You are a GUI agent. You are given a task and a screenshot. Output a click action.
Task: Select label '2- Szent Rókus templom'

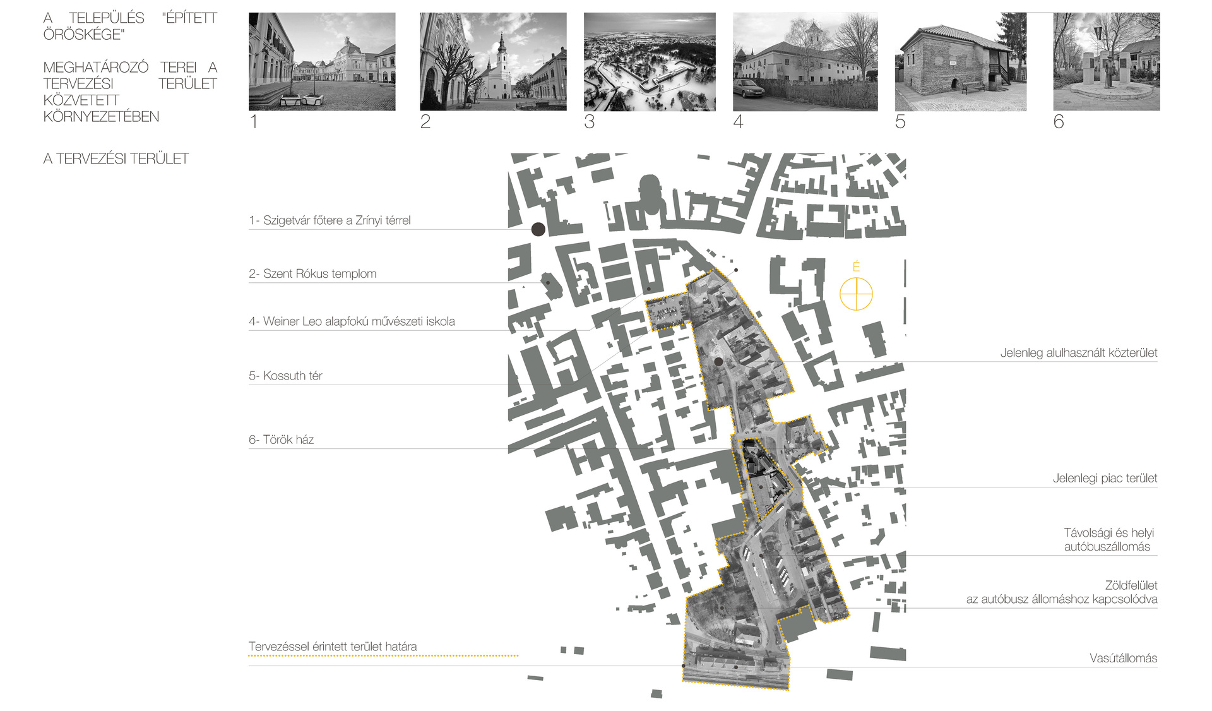[312, 273]
